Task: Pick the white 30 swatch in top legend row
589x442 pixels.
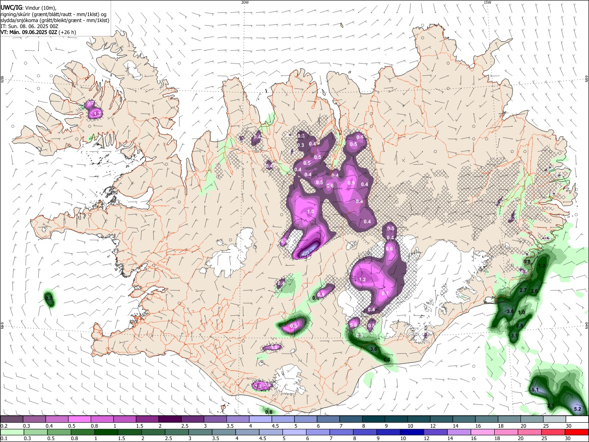Action: 577,419
